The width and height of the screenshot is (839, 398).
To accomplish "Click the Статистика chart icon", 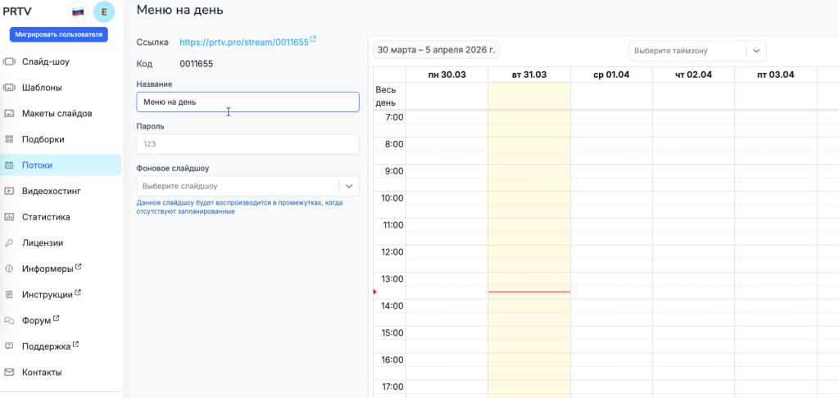I will pyautogui.click(x=10, y=217).
